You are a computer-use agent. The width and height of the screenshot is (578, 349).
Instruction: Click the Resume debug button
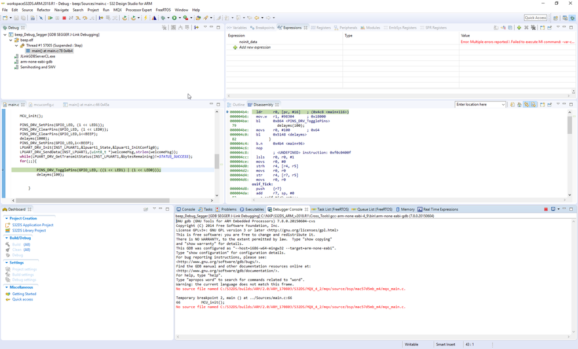[50, 18]
